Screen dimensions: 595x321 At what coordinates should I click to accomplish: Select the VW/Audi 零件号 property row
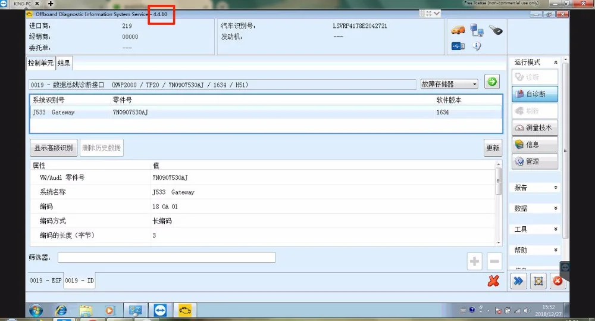(x=262, y=177)
